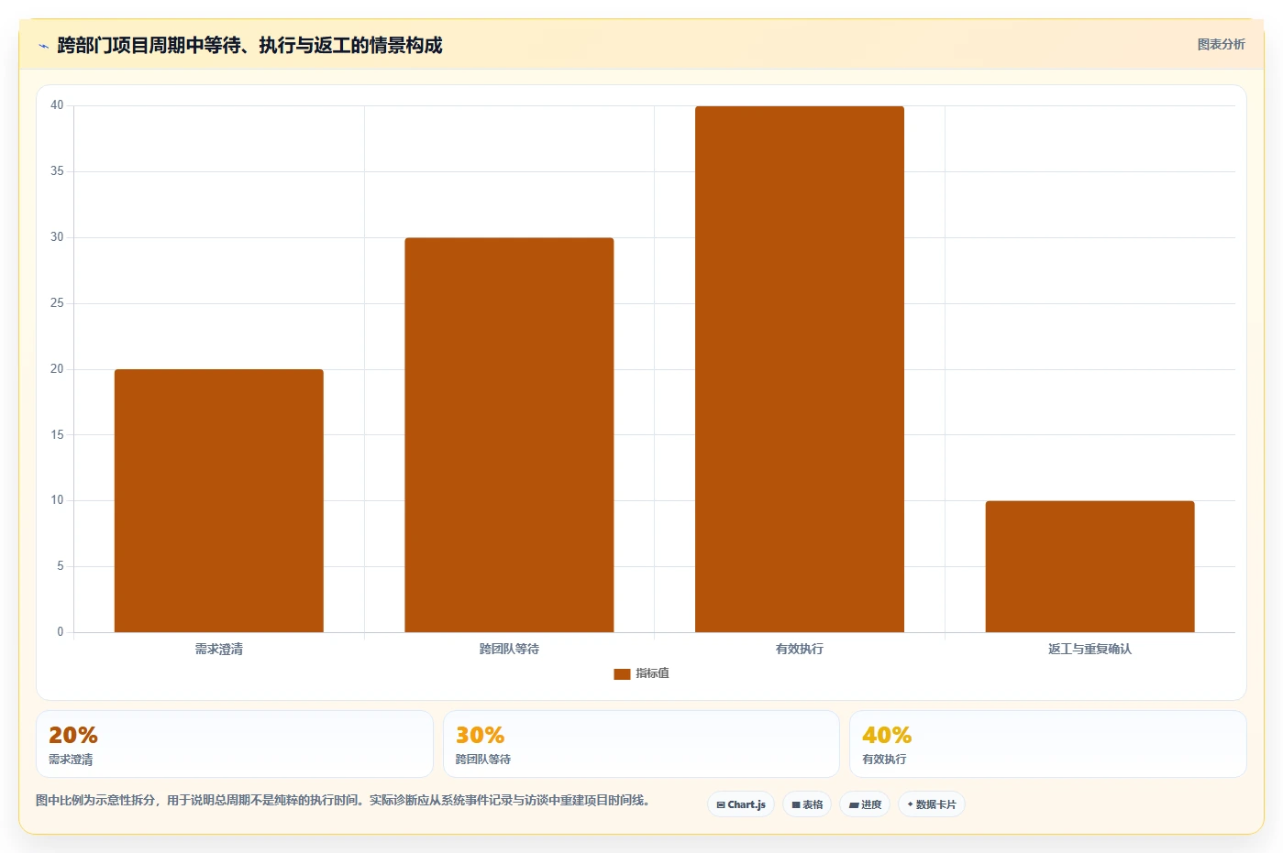1283x853 pixels.
Task: Click the 需求澄清 bar in the chart
Action: click(x=219, y=500)
